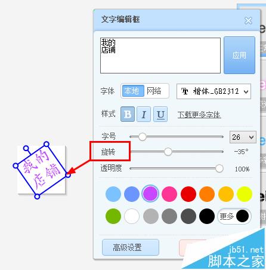Click the 应用 apply button

tap(239, 55)
